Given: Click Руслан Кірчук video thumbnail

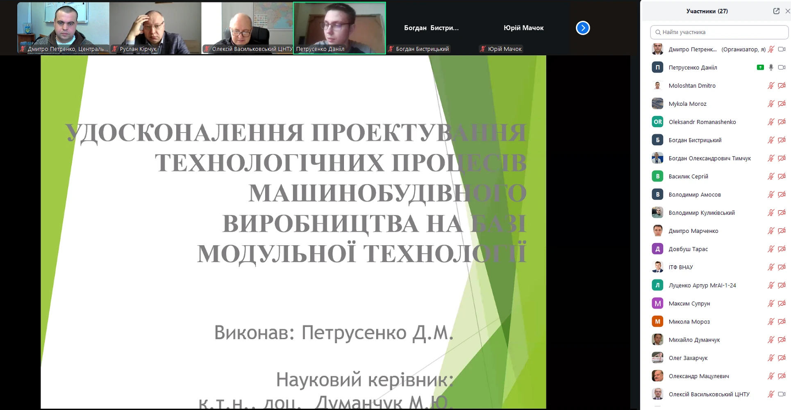Looking at the screenshot, I should click(x=155, y=27).
